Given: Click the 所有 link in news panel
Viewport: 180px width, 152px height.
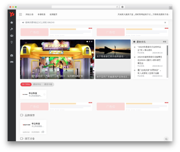Looking at the screenshot, I should tap(165, 42).
